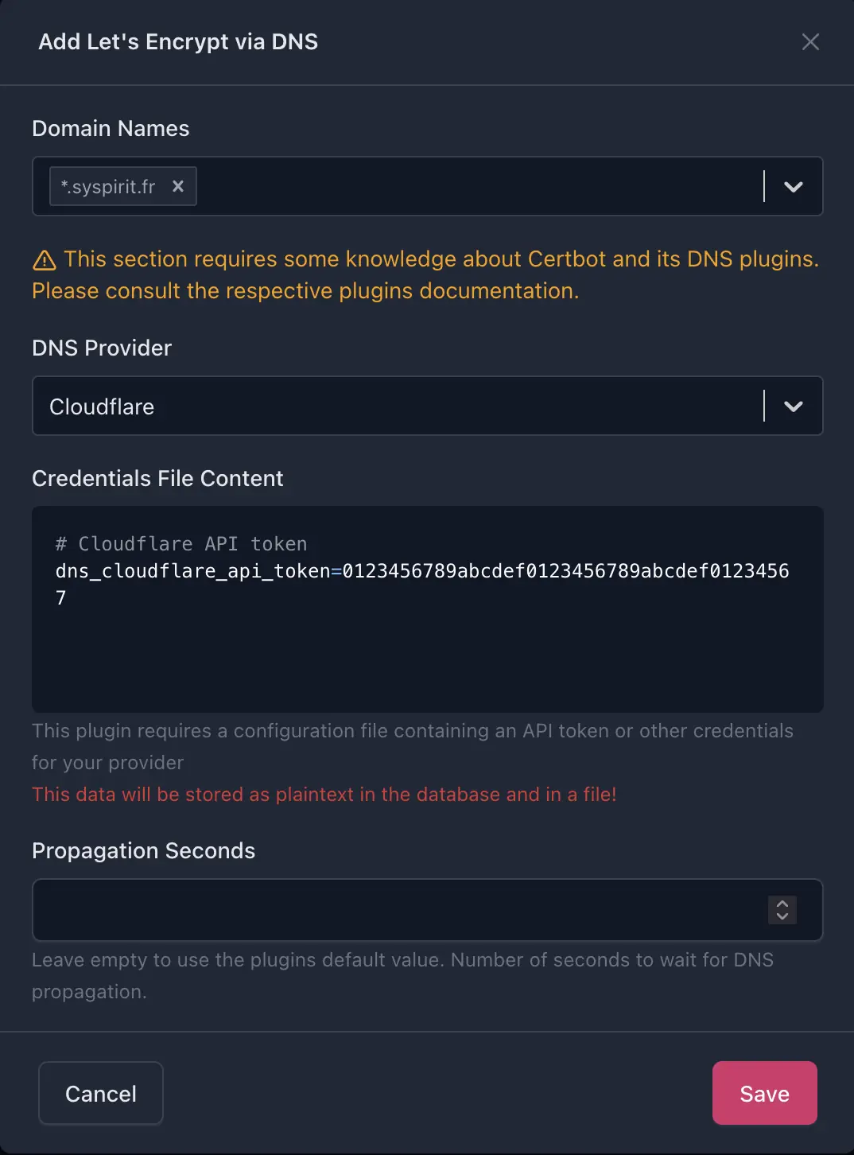
Task: Click the X to dismiss the dialog
Action: coord(810,41)
